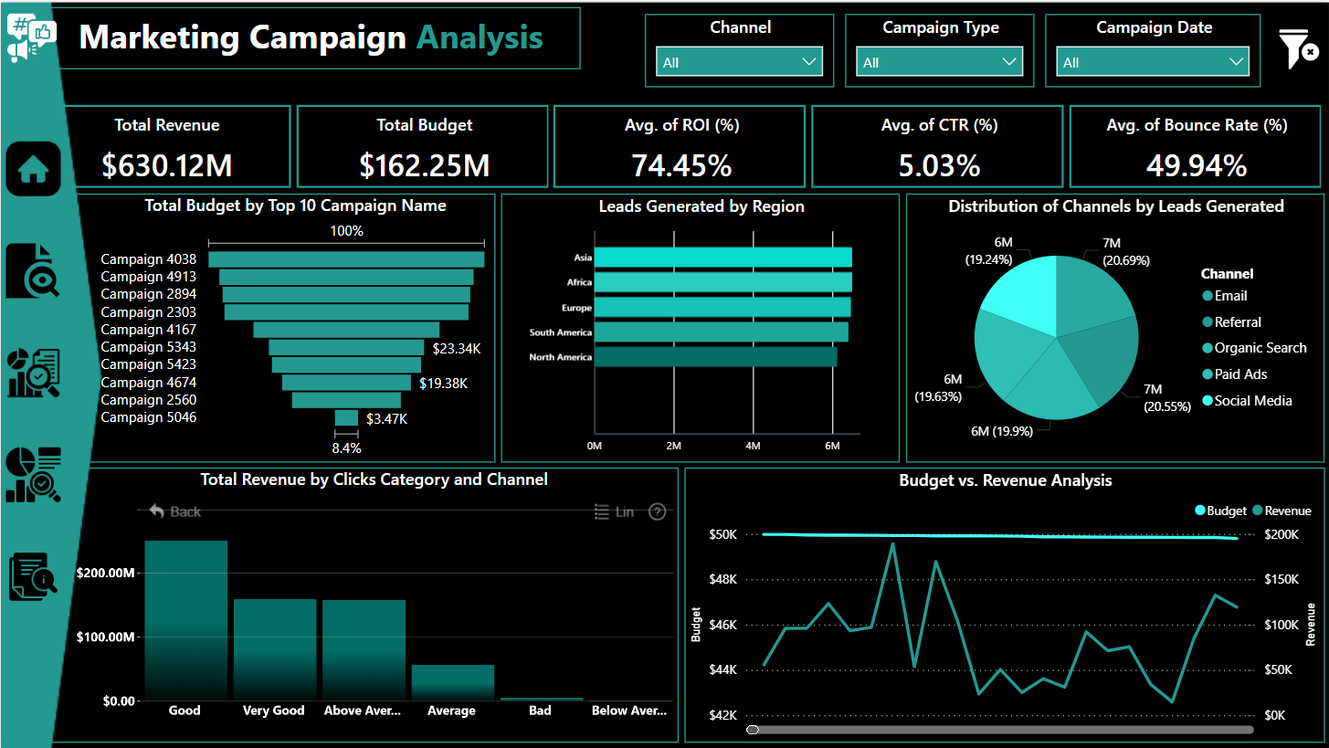Viewport: 1329px width, 748px height.
Task: Select the Very Good revenue column
Action: [x=275, y=649]
